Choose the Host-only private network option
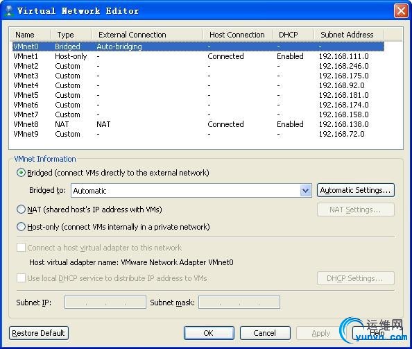 click(x=21, y=227)
